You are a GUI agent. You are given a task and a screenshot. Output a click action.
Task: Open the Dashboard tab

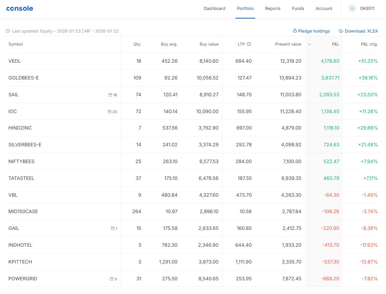click(215, 9)
